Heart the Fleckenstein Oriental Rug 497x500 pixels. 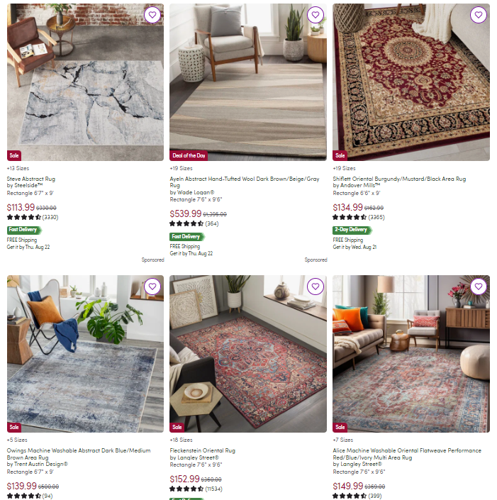click(x=315, y=287)
